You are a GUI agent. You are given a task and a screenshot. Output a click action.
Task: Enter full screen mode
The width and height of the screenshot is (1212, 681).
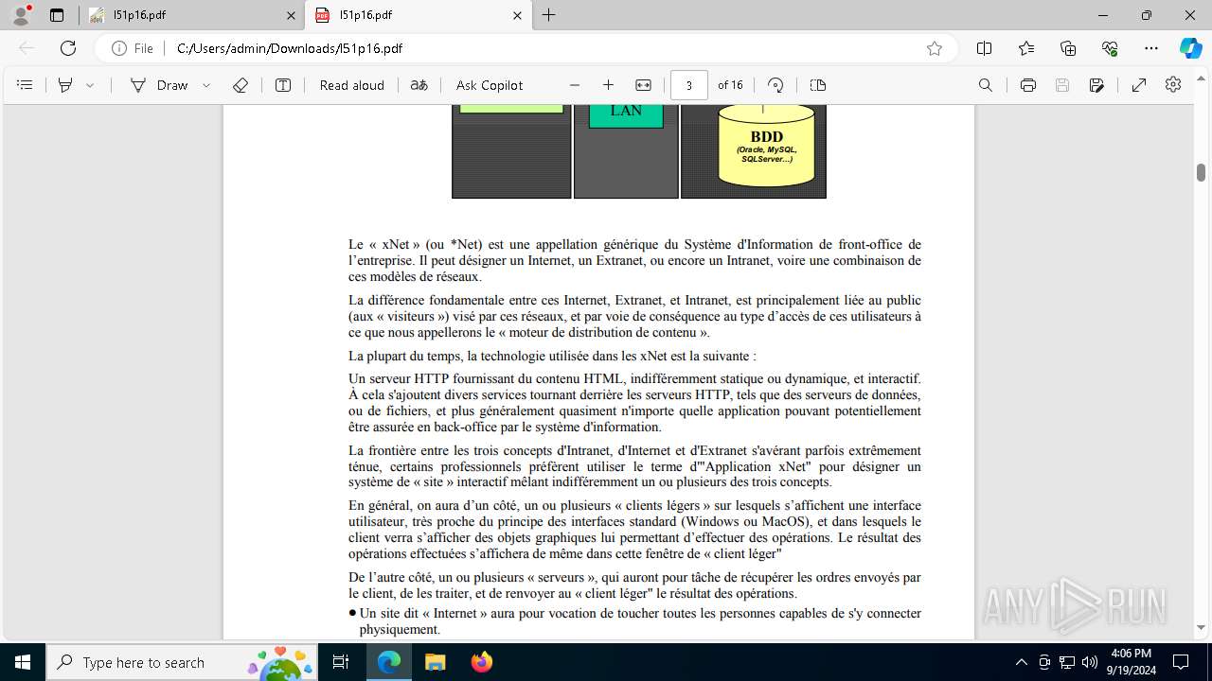point(1139,85)
